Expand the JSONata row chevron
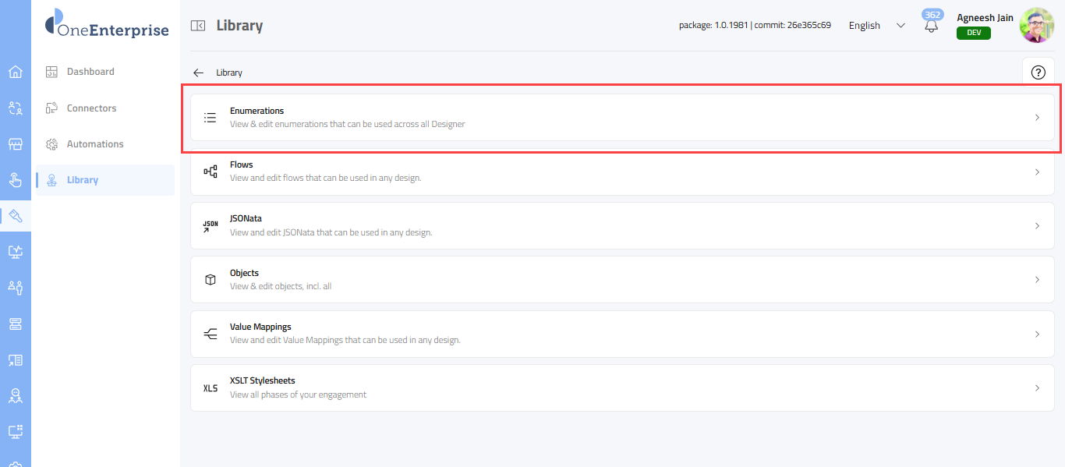Screen dimensions: 1065x467 point(1037,226)
